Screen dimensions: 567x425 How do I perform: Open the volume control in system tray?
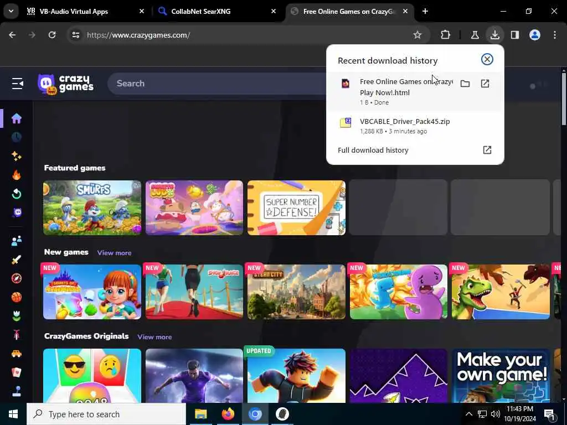click(x=496, y=414)
